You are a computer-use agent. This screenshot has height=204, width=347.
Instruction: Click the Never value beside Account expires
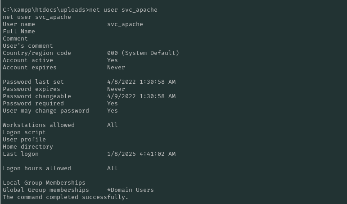116,67
